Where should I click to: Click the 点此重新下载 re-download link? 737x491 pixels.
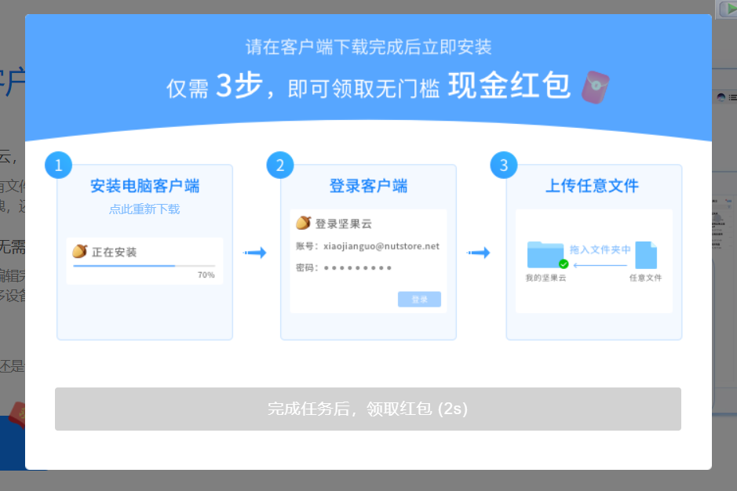[x=144, y=209]
